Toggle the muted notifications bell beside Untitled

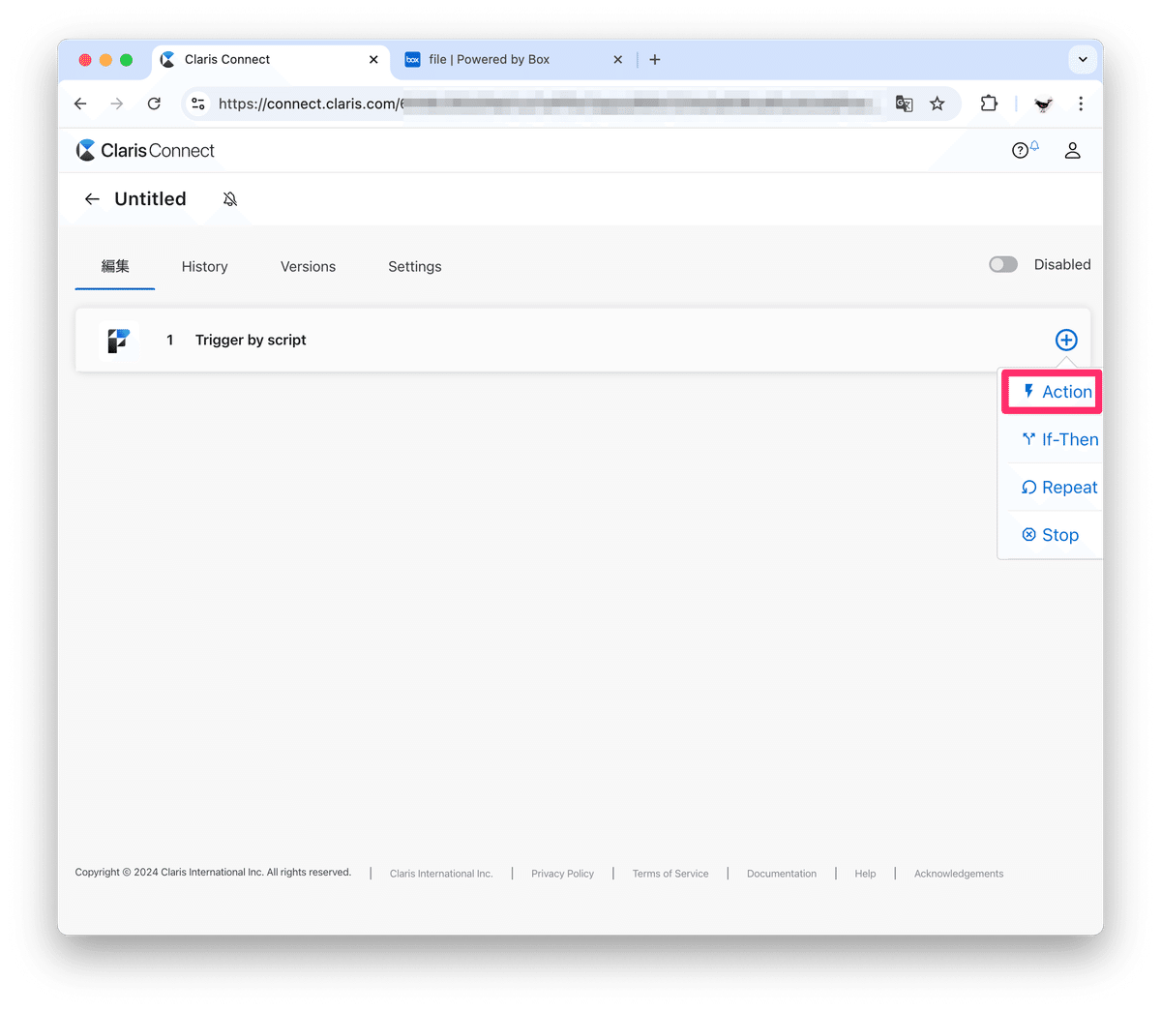click(x=229, y=198)
